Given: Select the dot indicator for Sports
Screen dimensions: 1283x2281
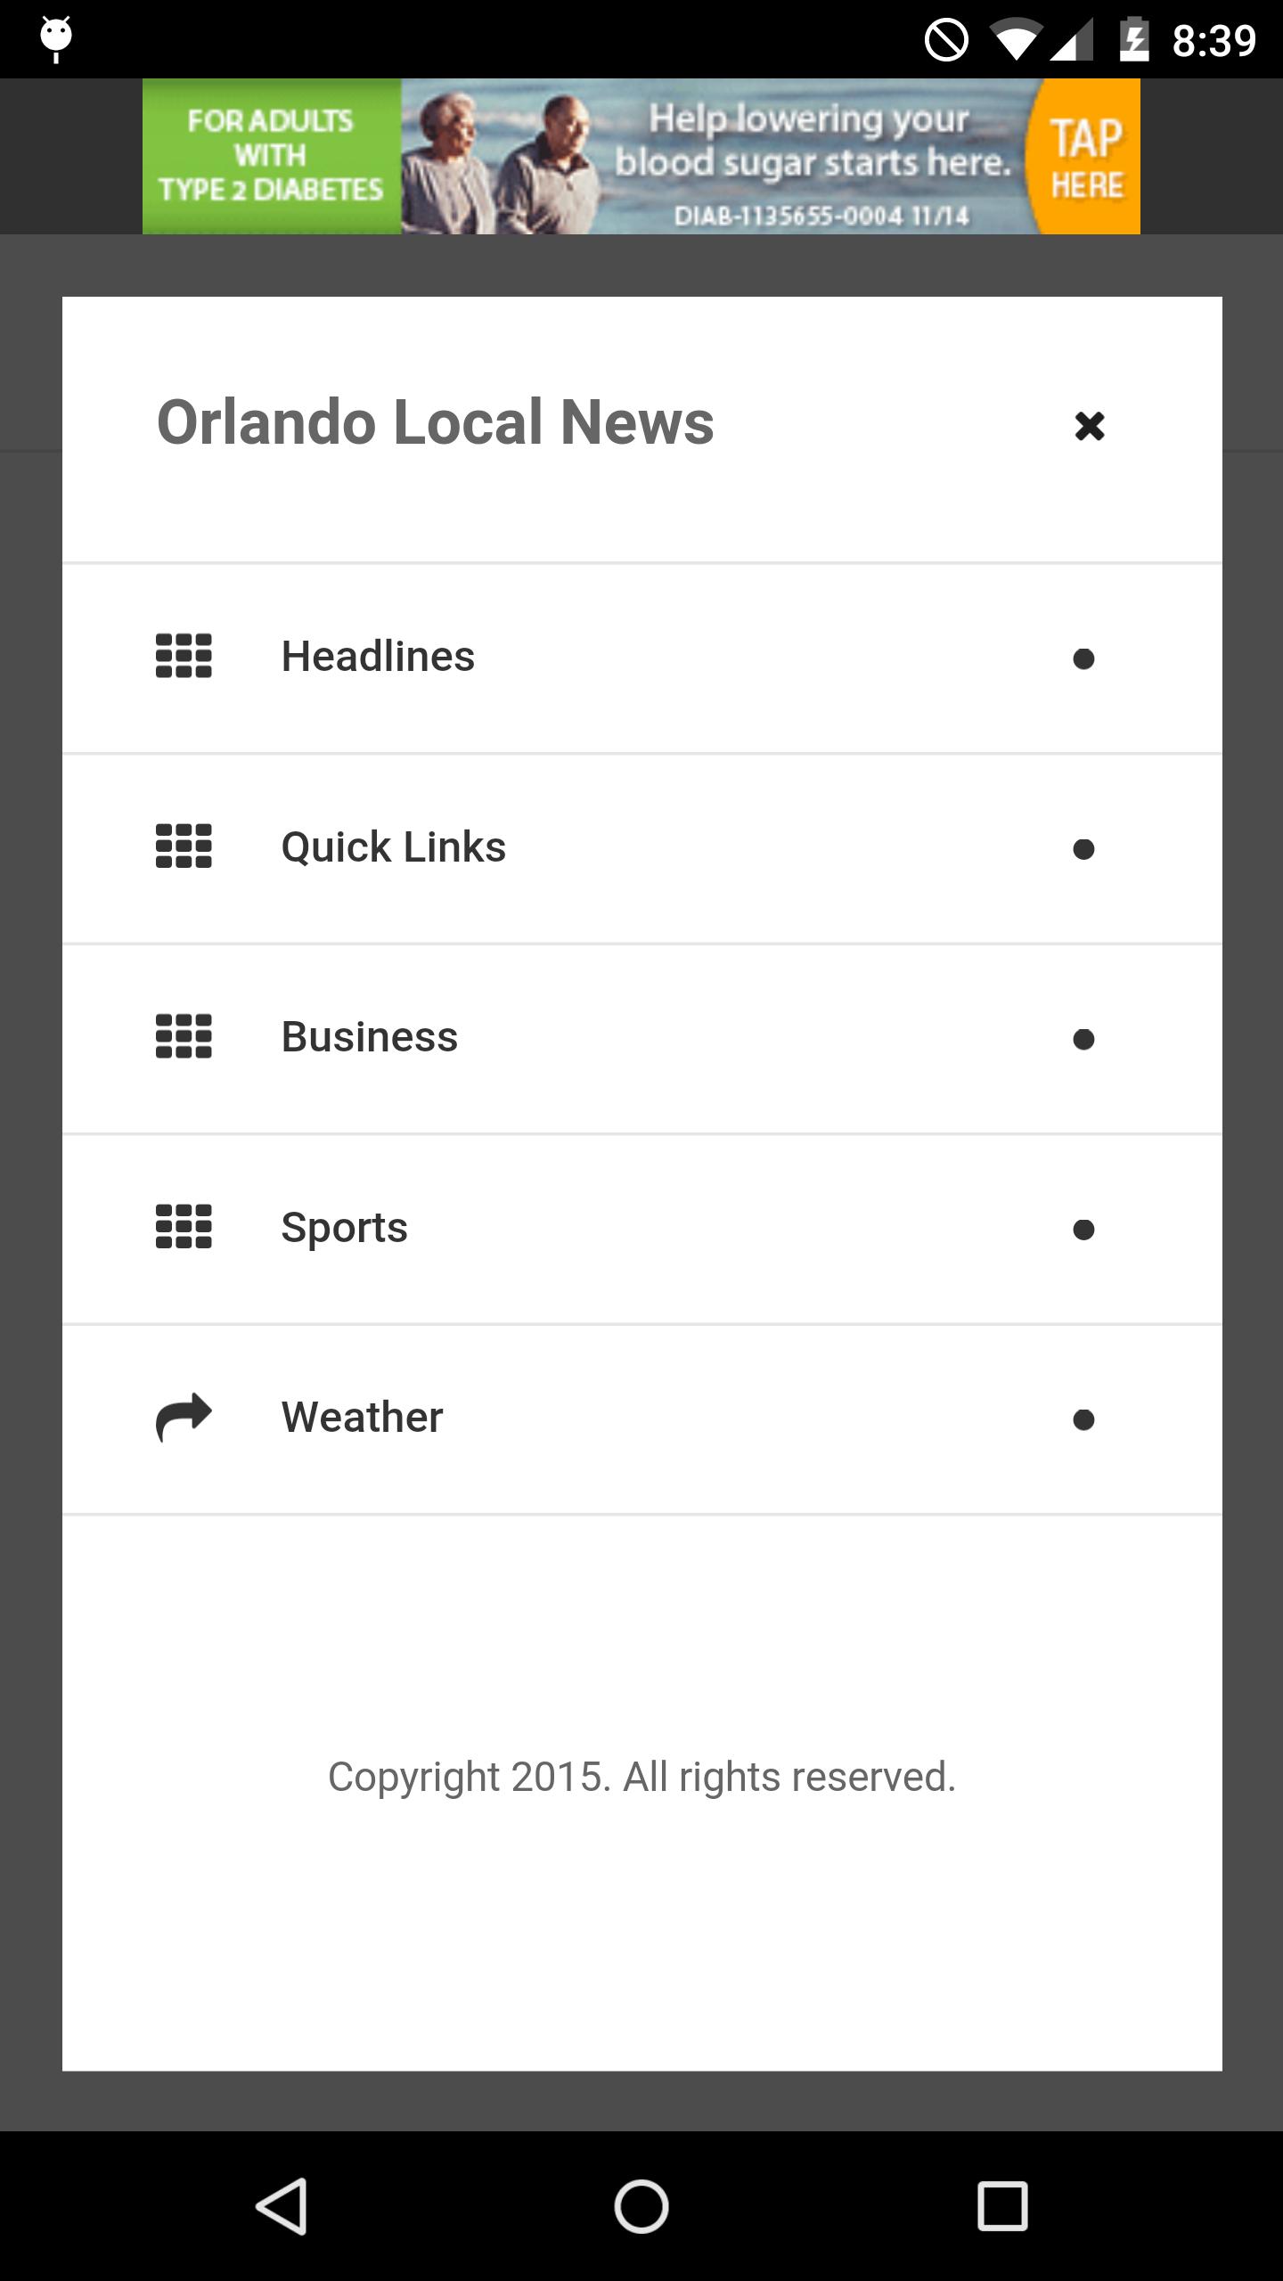Looking at the screenshot, I should pos(1083,1230).
